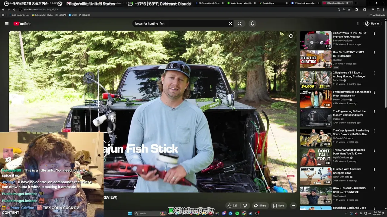
Task: Open the NETGEAR bookmark
Action: click(x=61, y=15)
